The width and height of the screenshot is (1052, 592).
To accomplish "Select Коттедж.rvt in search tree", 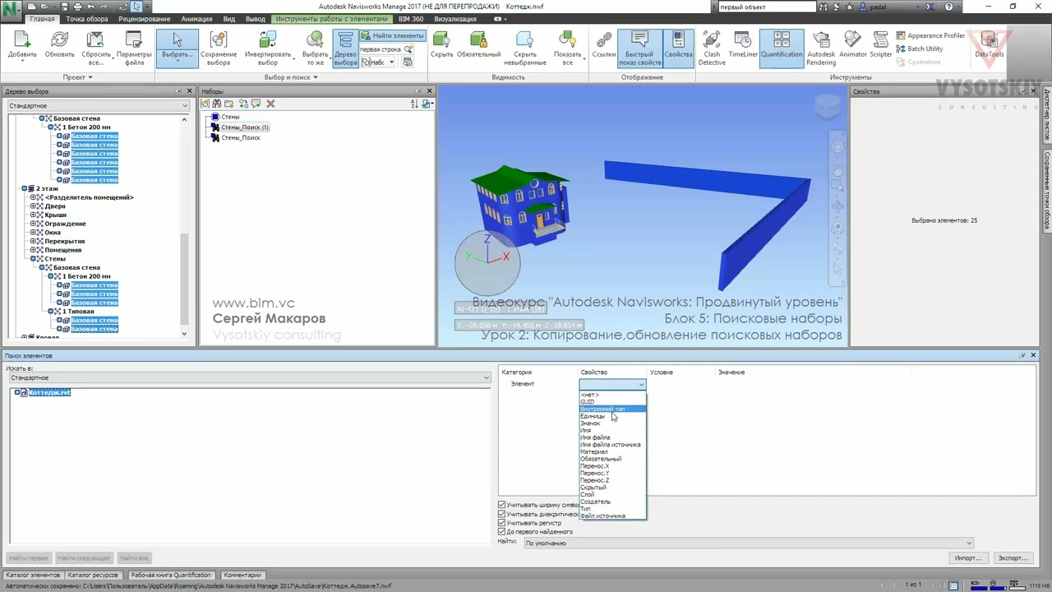I will click(49, 393).
